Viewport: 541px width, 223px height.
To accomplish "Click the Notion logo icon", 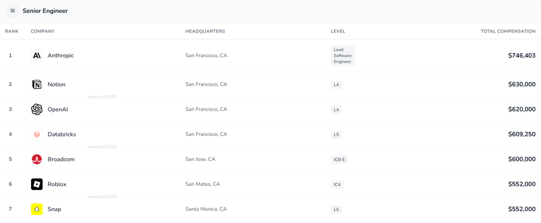I will click(x=37, y=85).
